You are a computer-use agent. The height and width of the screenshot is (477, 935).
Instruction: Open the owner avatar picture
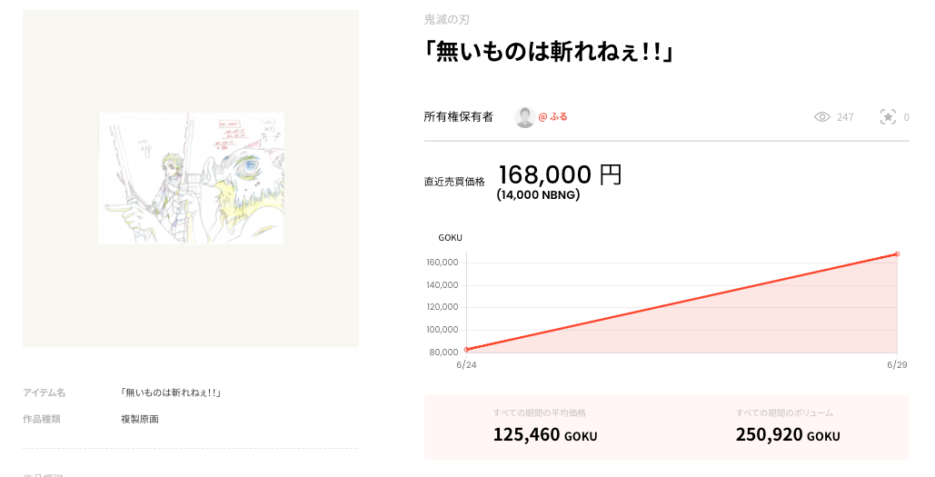click(525, 117)
